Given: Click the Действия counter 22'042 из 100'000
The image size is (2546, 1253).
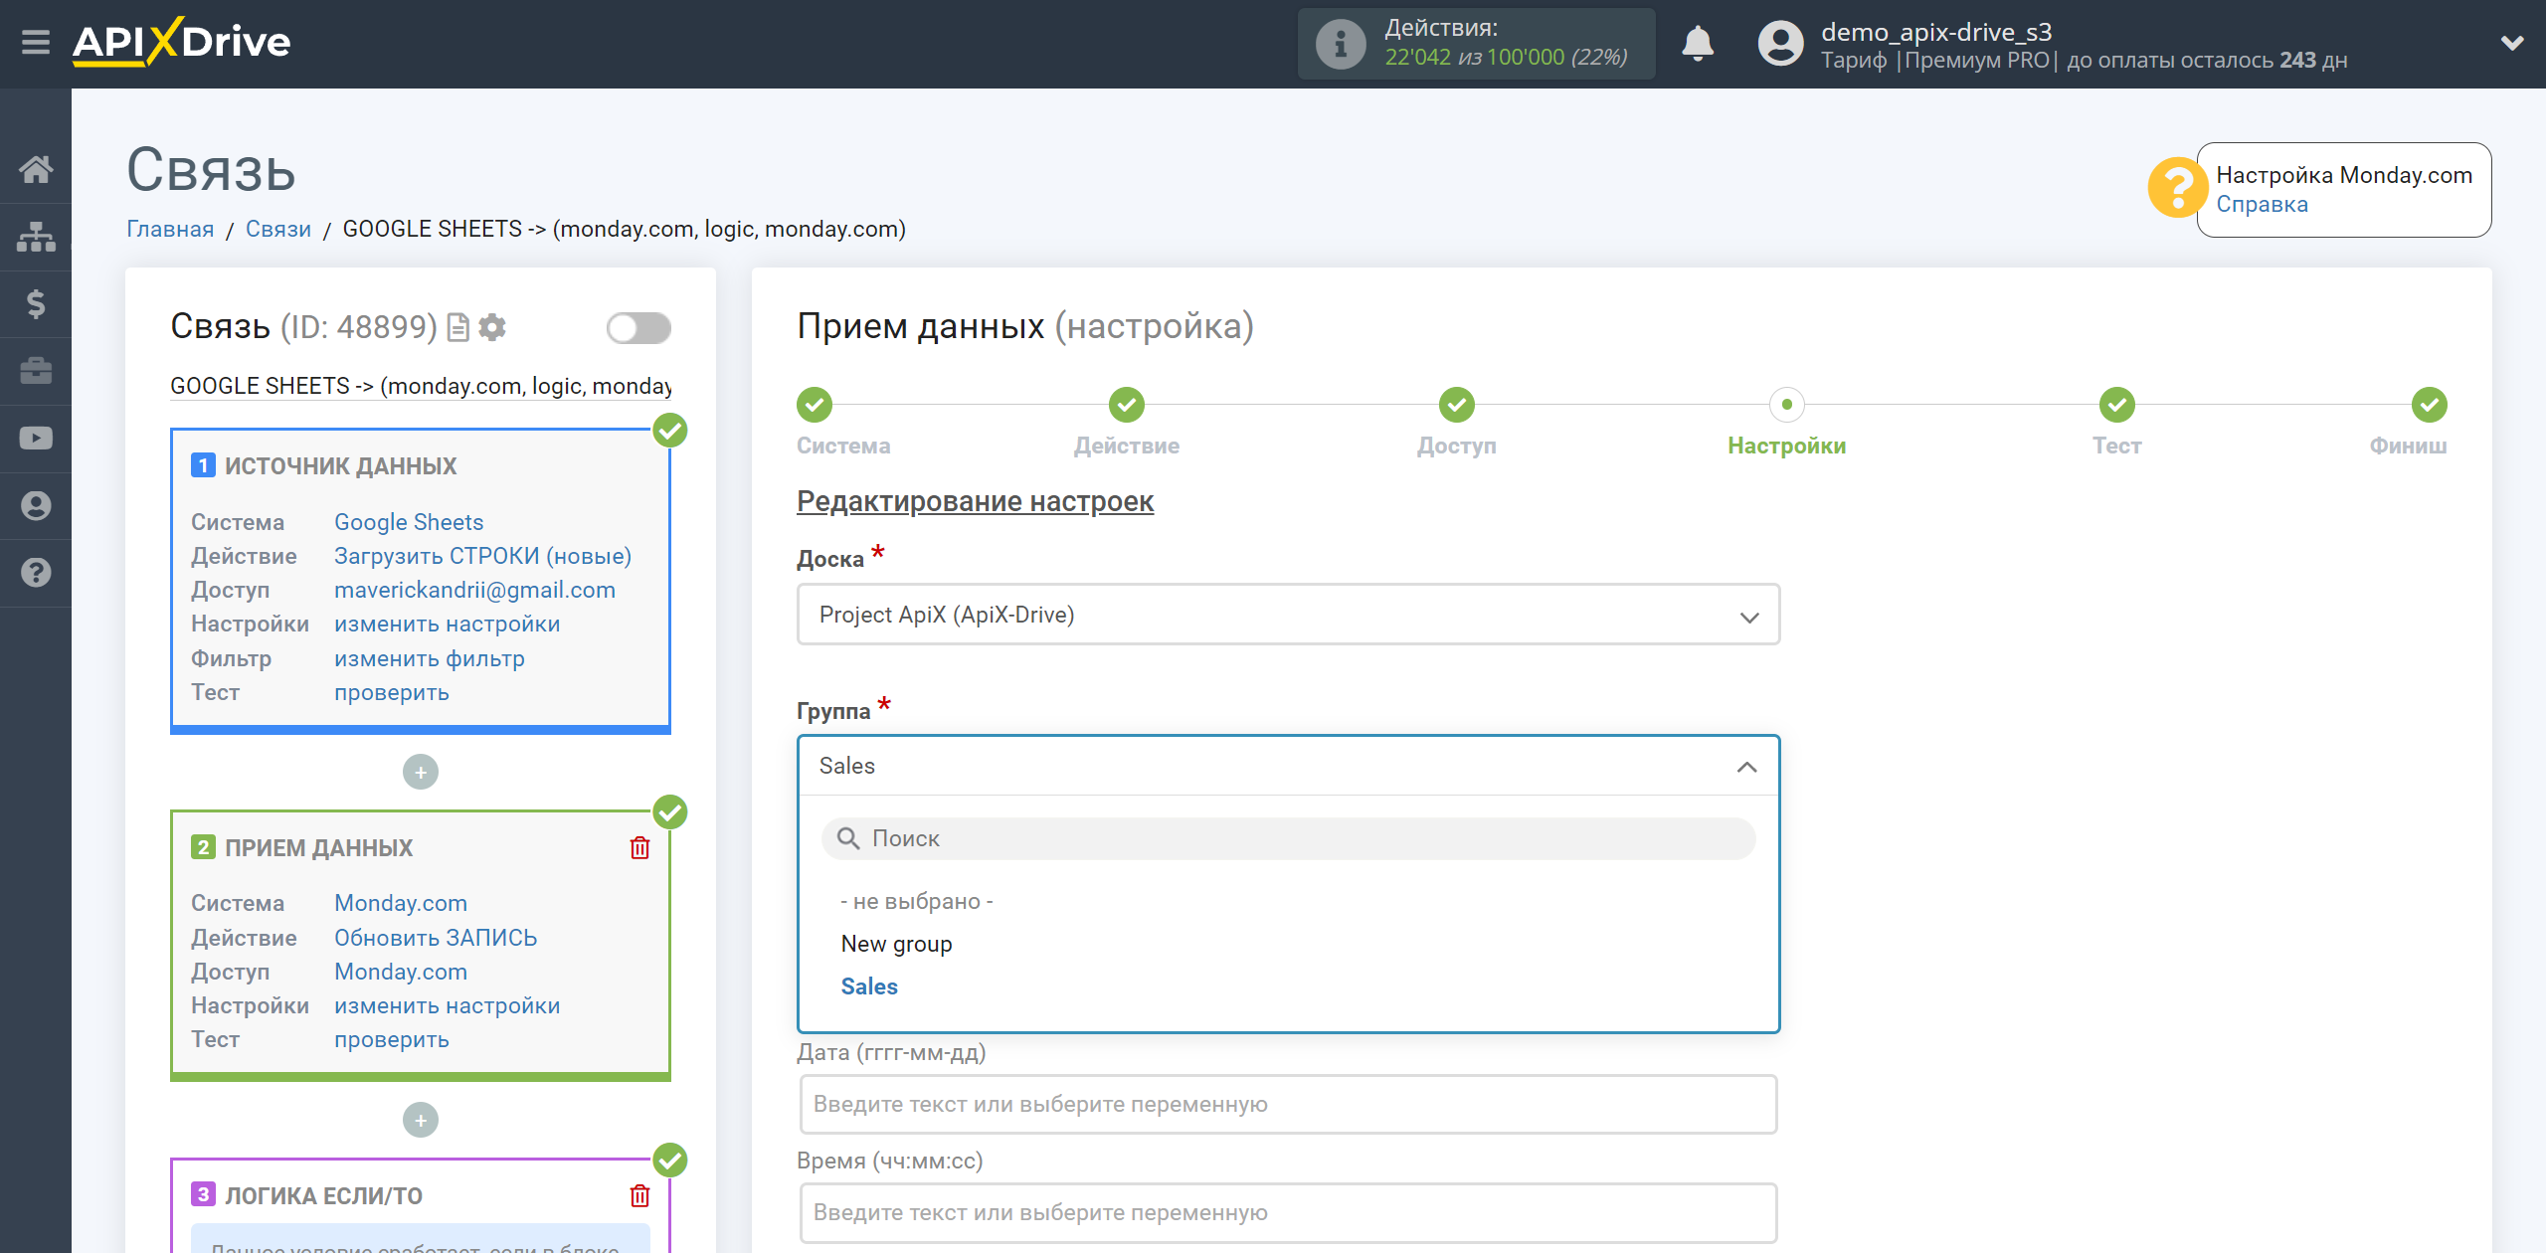Looking at the screenshot, I should pos(1506,57).
